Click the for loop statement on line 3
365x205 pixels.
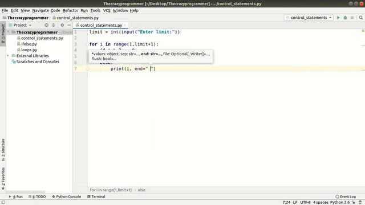[124, 44]
